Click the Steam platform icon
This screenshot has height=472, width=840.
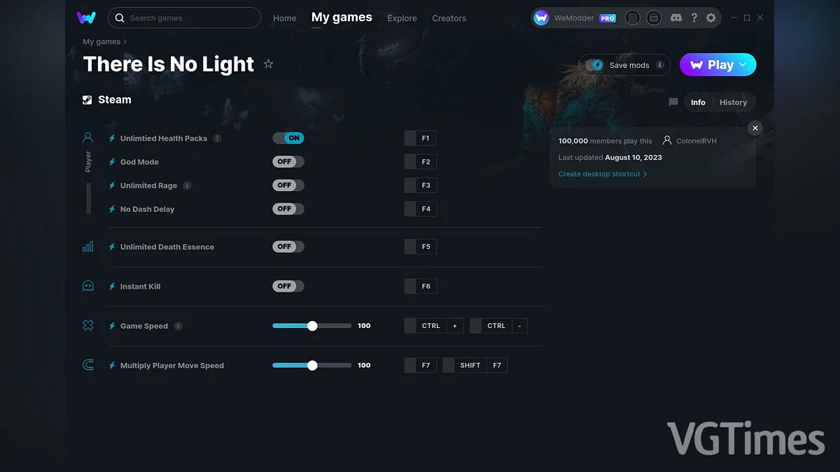(x=87, y=100)
